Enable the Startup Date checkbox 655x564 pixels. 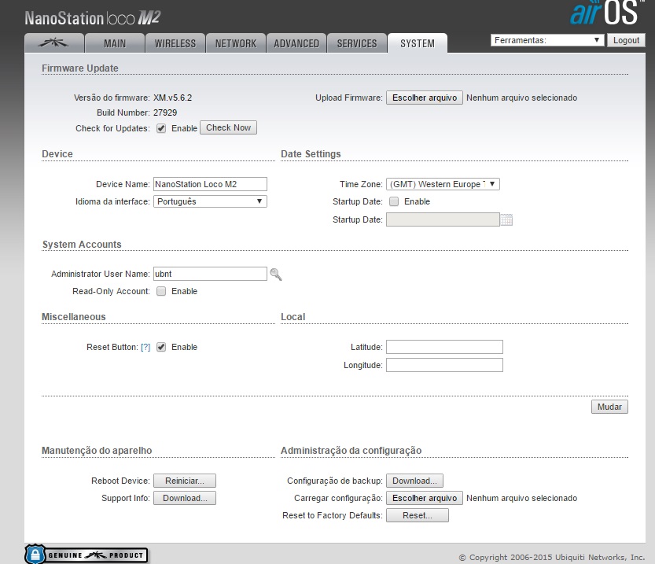pyautogui.click(x=394, y=201)
